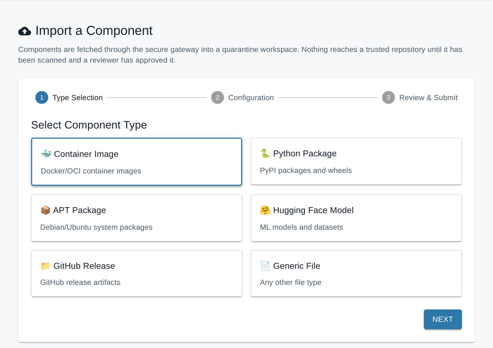Click the hugging face emoji icon
The image size is (493, 348).
click(265, 210)
